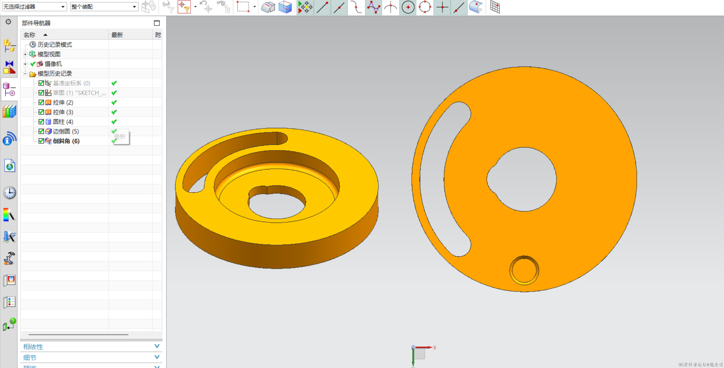Open the Assembly Navigator sidebar icon
This screenshot has height=368, width=724.
coord(9,46)
